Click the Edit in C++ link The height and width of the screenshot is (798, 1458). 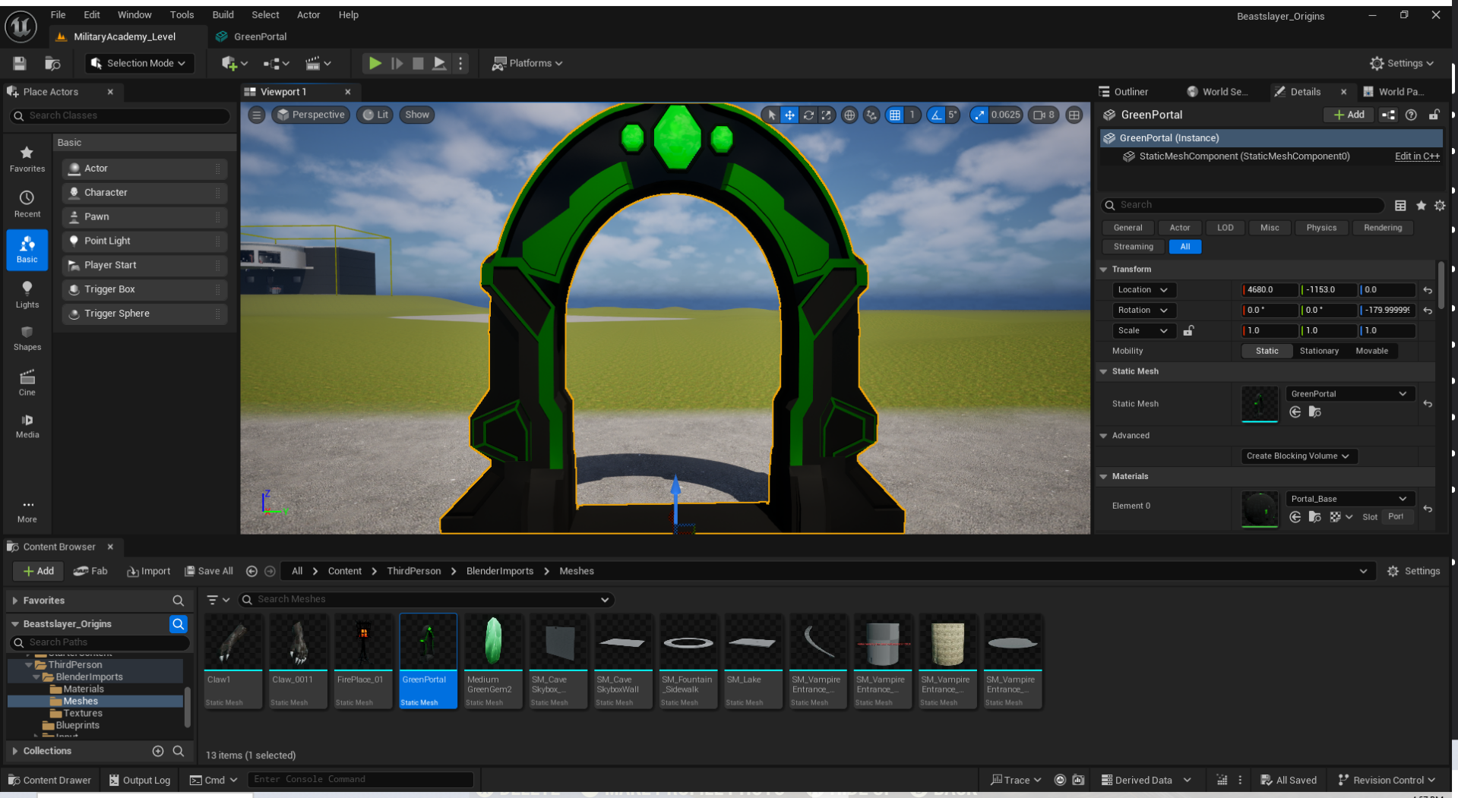(1416, 156)
